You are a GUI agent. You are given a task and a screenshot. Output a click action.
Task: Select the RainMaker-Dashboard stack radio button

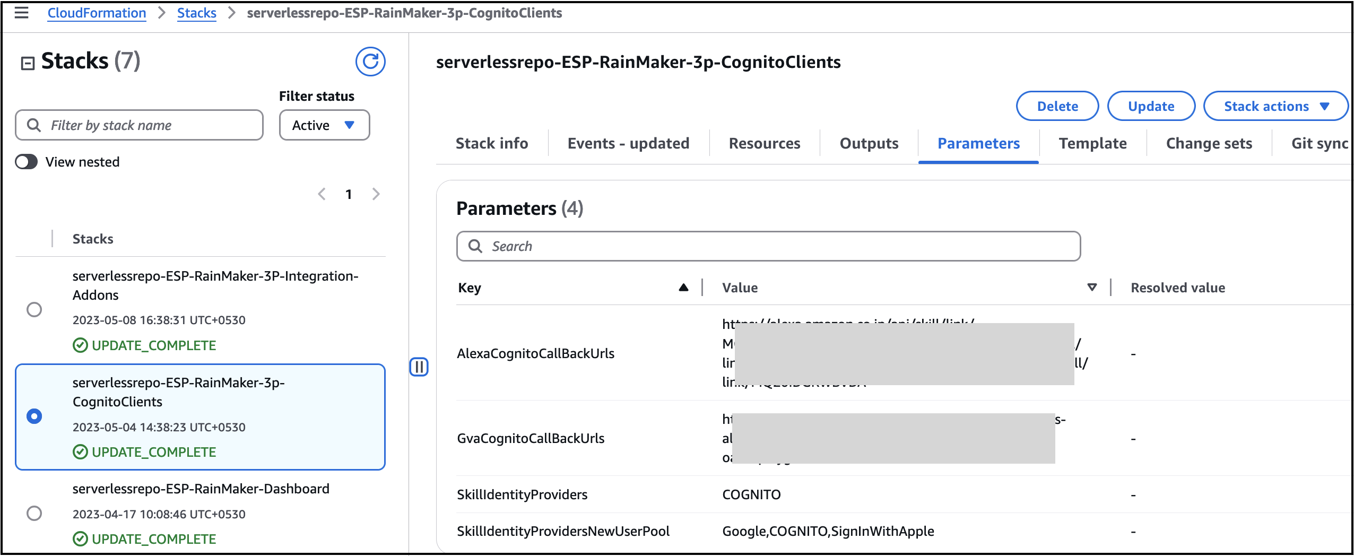(34, 513)
